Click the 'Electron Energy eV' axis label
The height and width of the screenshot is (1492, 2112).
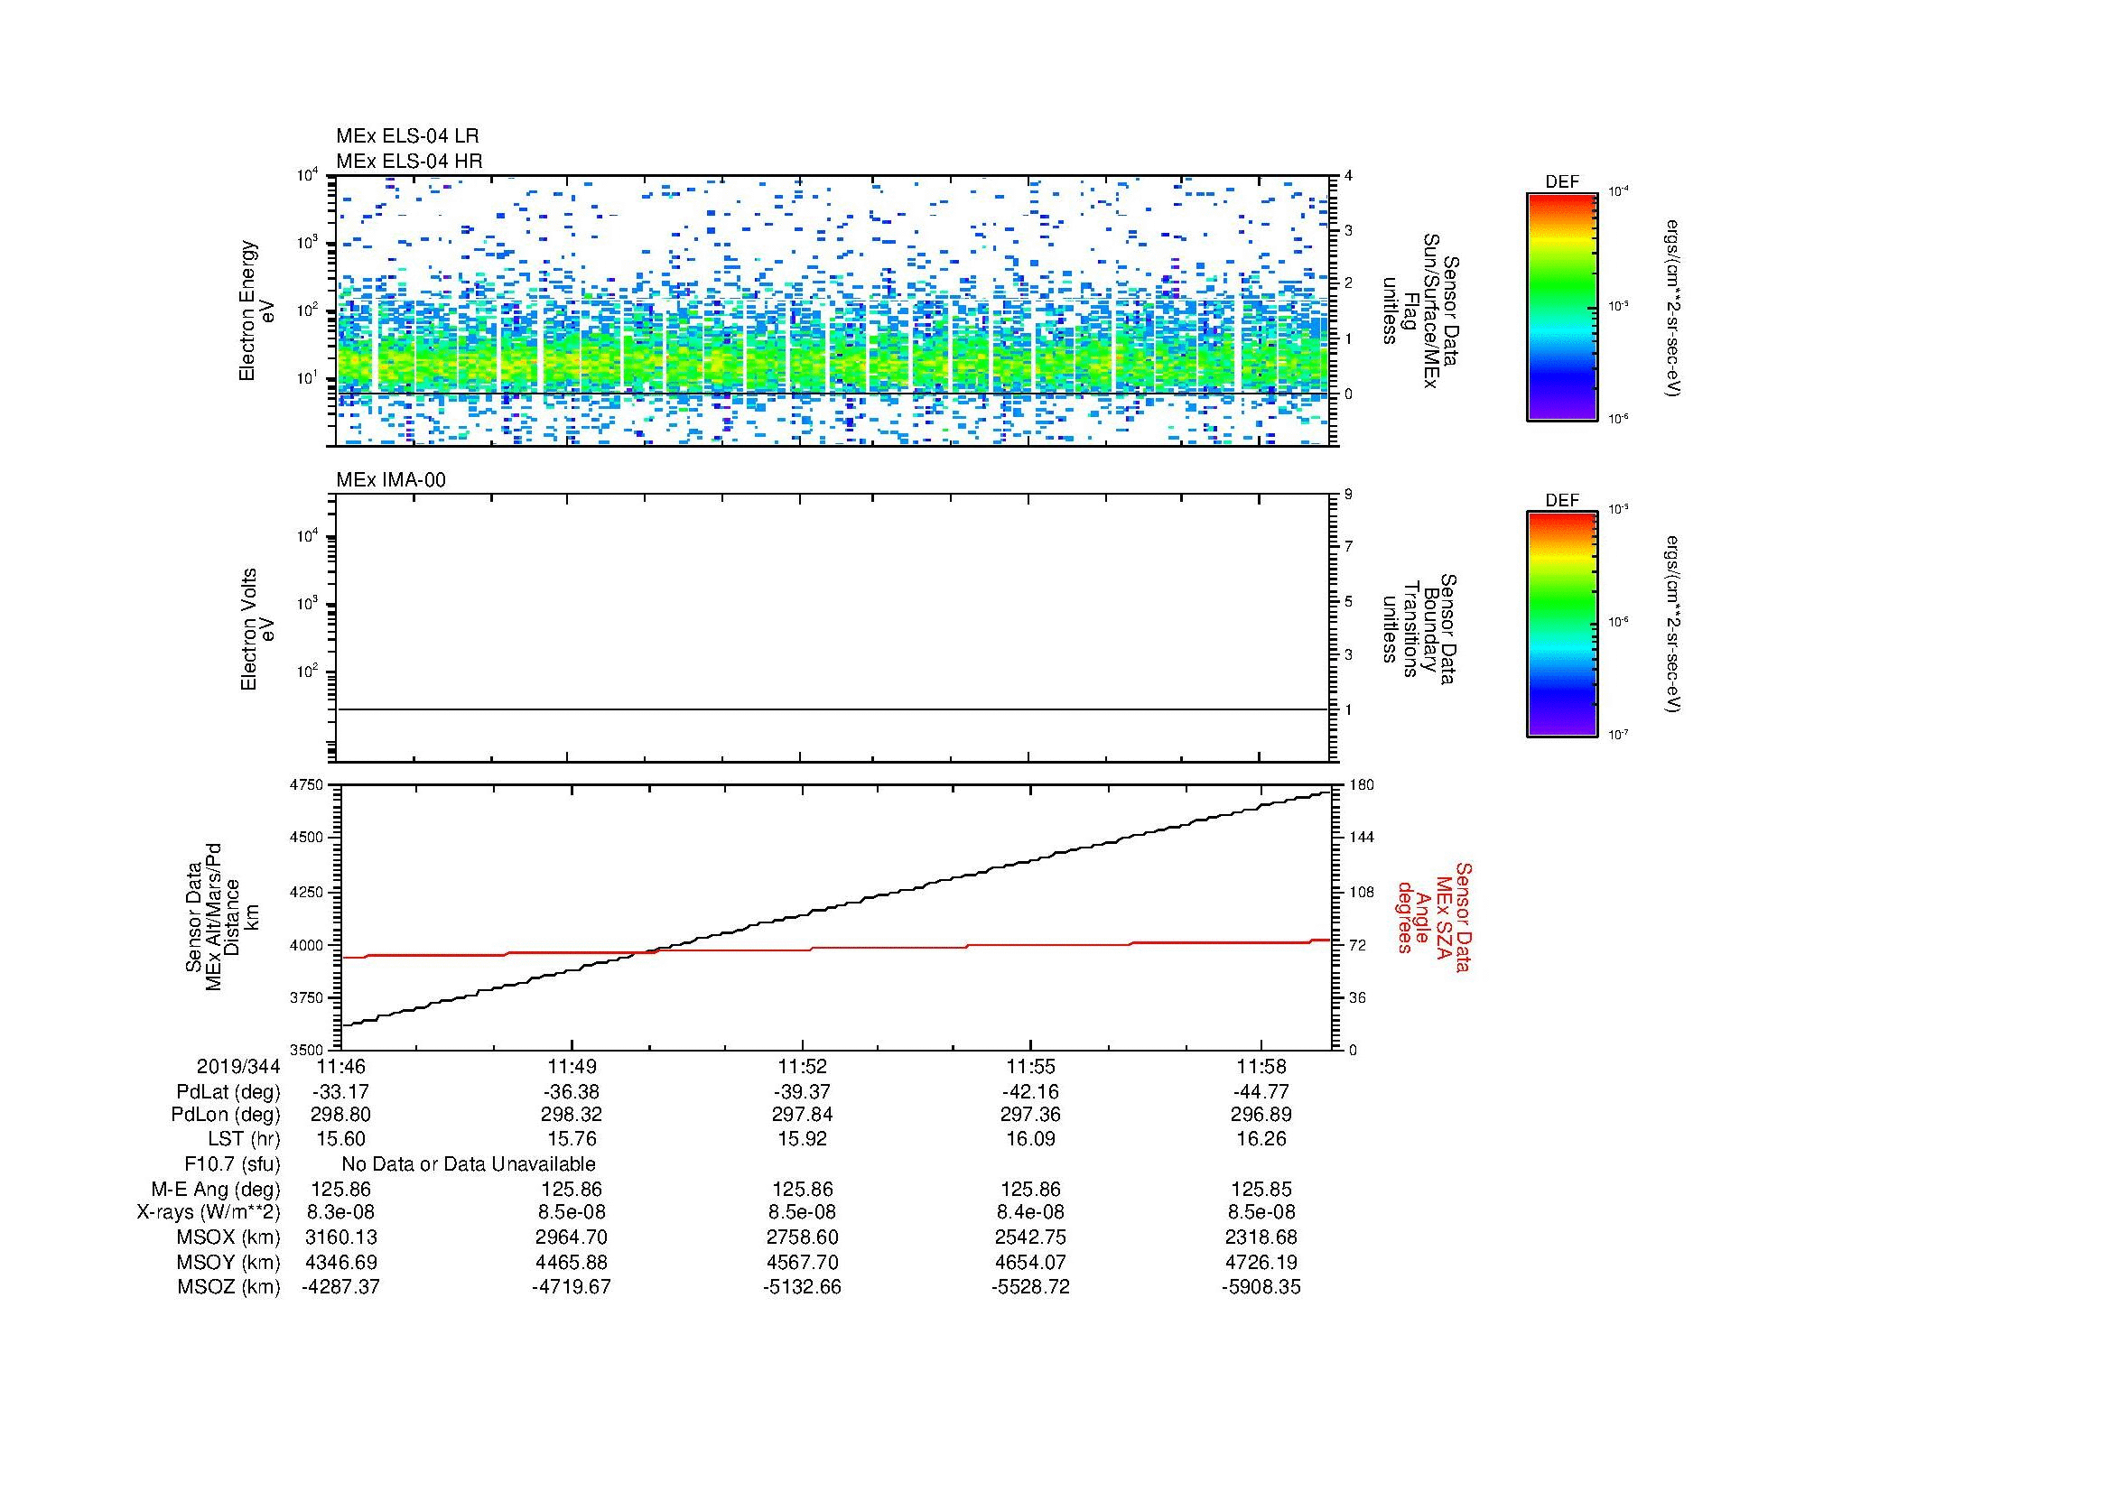click(257, 310)
